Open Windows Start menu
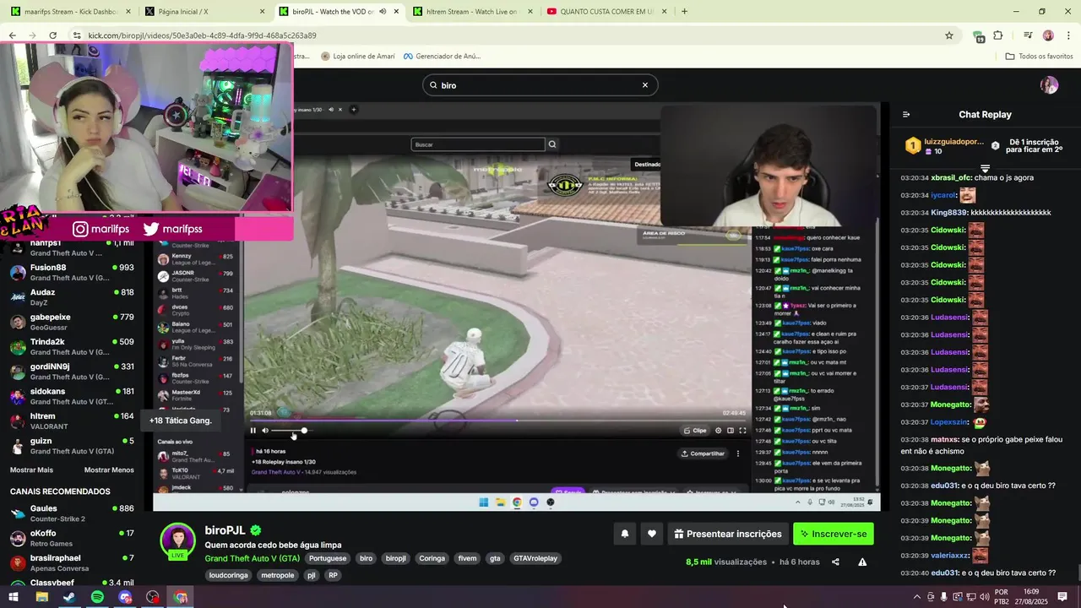Image resolution: width=1081 pixels, height=608 pixels. tap(14, 597)
